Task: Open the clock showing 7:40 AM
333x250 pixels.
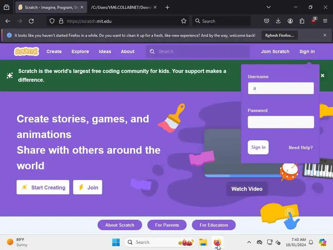Action: [x=296, y=242]
